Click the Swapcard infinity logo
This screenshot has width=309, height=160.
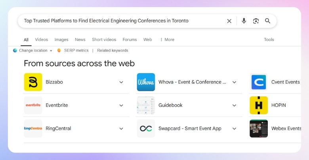(x=146, y=128)
